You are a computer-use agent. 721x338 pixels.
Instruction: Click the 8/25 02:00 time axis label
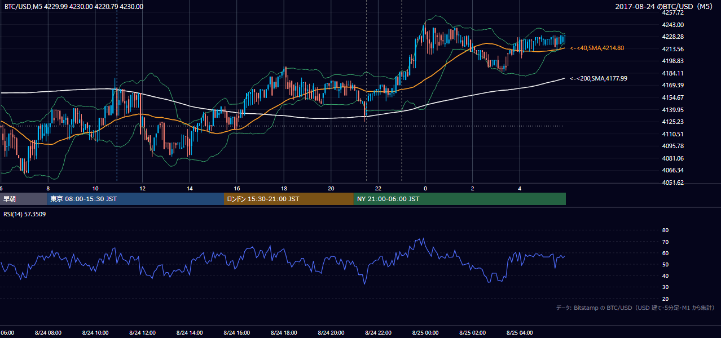click(473, 333)
